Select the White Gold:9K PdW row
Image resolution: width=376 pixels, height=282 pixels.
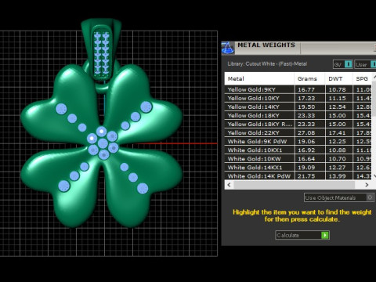click(298, 141)
